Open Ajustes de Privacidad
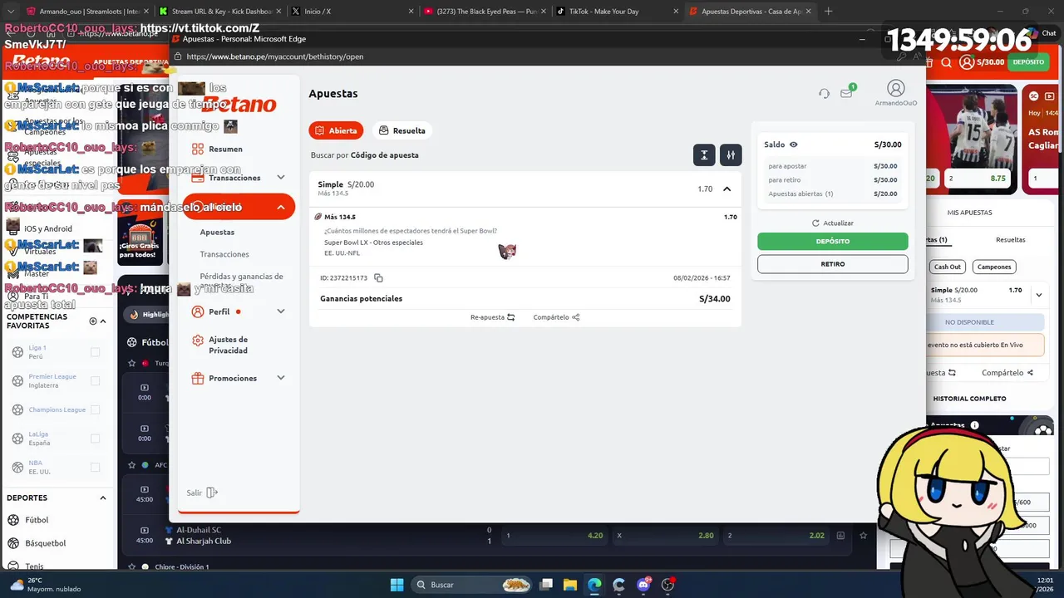Viewport: 1064px width, 598px height. click(x=228, y=345)
